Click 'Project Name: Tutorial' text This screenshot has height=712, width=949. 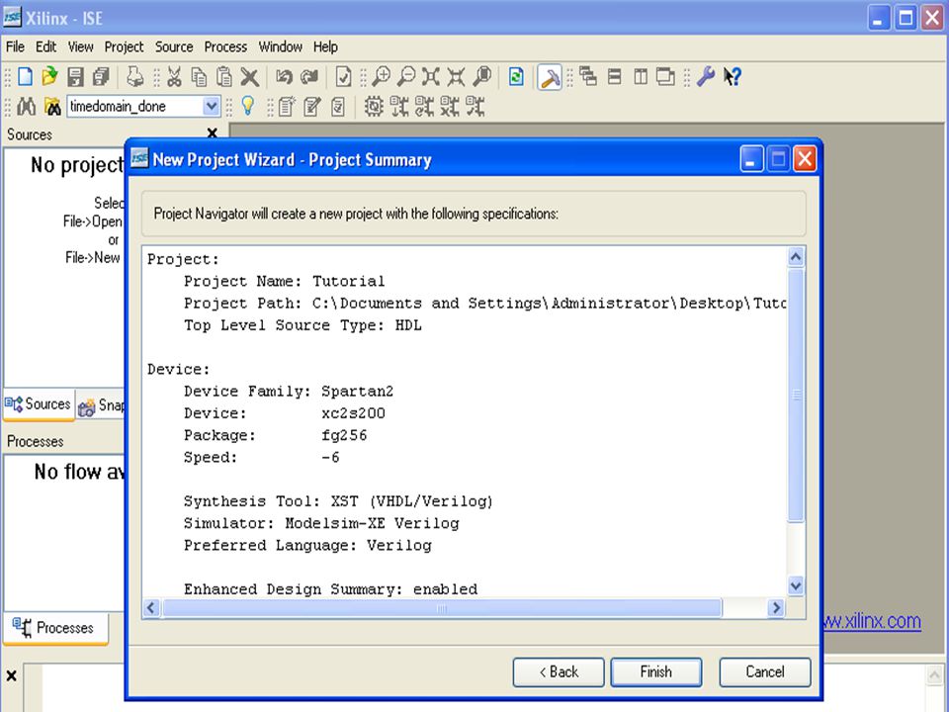point(285,282)
